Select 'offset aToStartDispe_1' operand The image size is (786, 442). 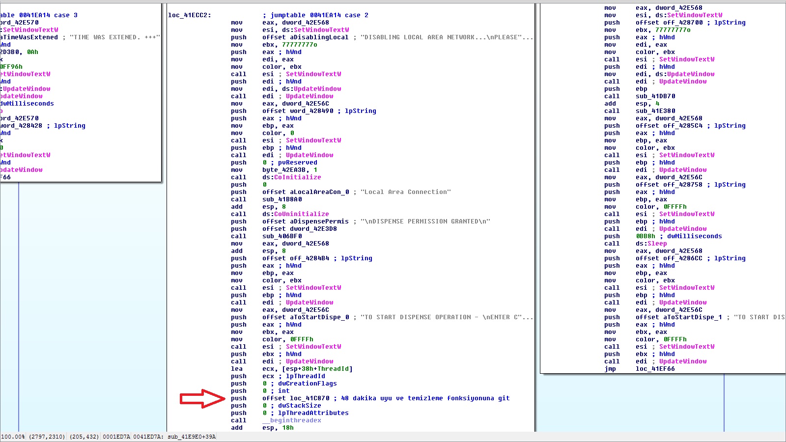pyautogui.click(x=679, y=317)
